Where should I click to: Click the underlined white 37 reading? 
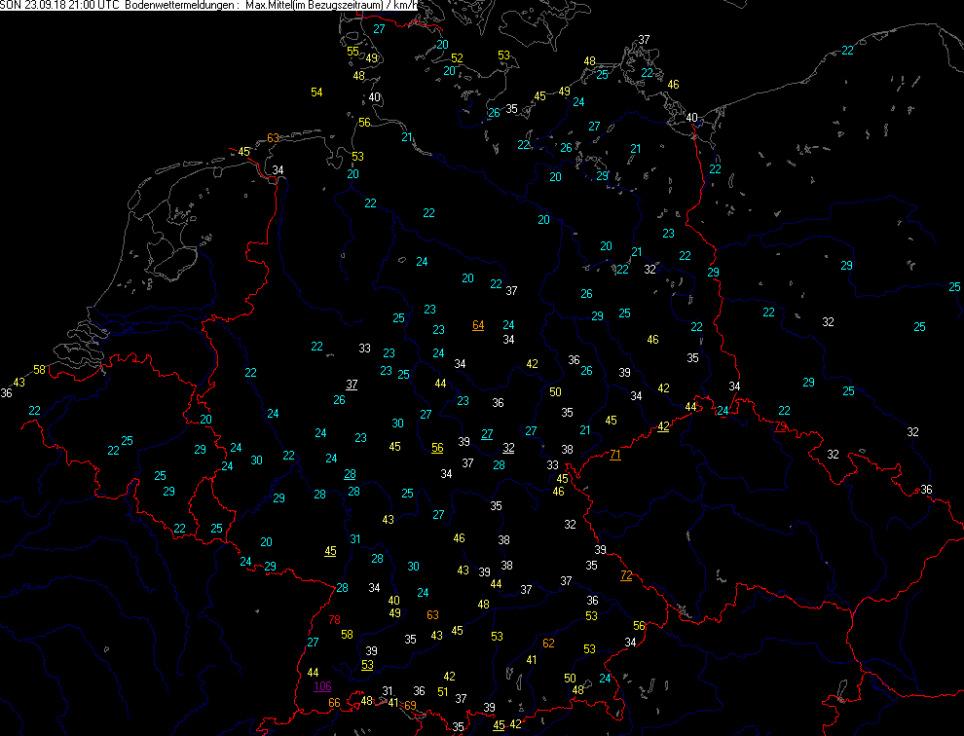352,385
